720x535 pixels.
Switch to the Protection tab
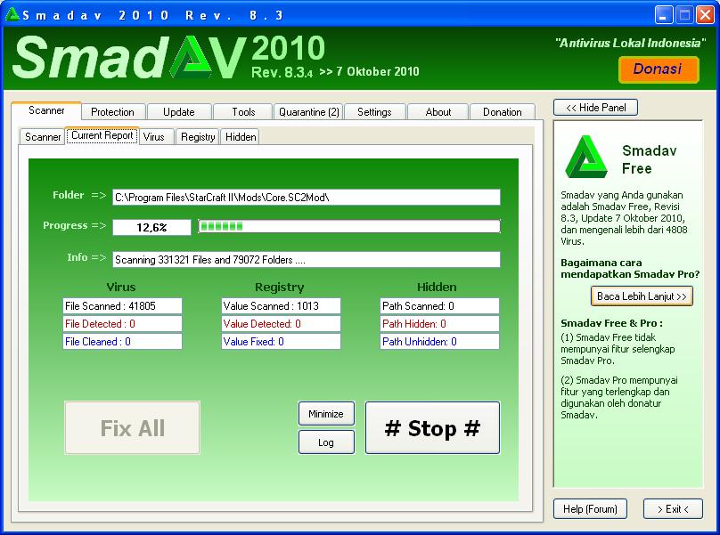point(112,111)
